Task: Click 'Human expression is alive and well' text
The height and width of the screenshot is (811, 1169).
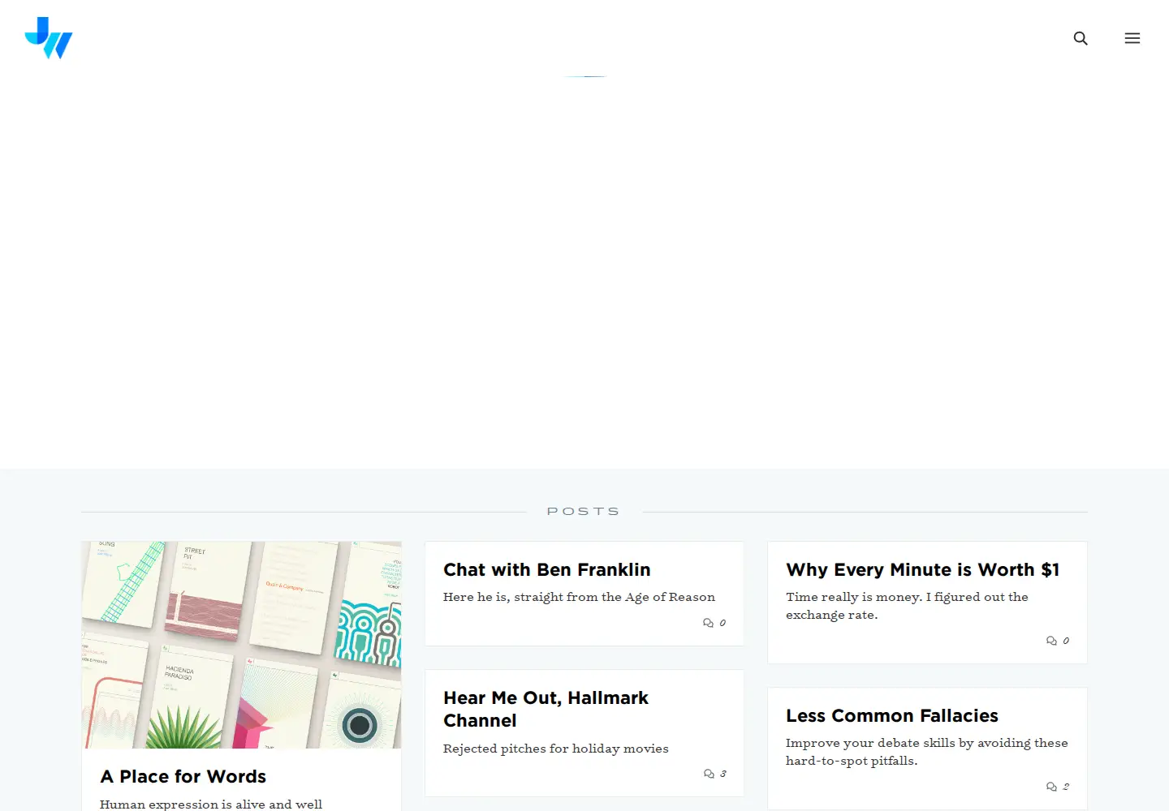Action: tap(211, 804)
